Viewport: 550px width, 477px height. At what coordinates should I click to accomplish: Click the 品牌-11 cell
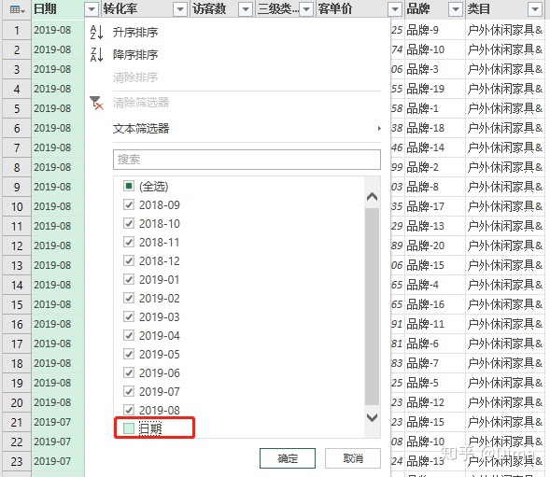pos(434,324)
